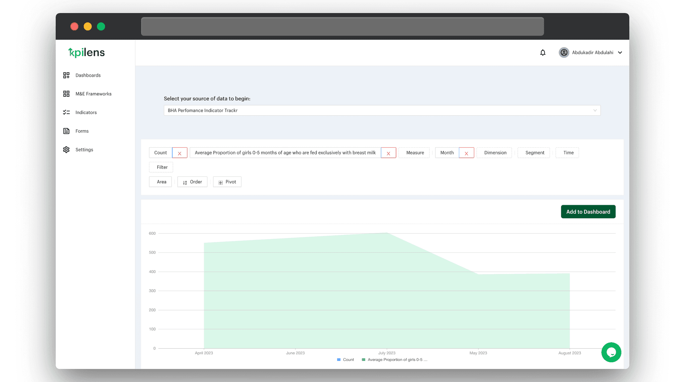Click the Settings gear icon
The height and width of the screenshot is (382, 685).
pyautogui.click(x=66, y=149)
